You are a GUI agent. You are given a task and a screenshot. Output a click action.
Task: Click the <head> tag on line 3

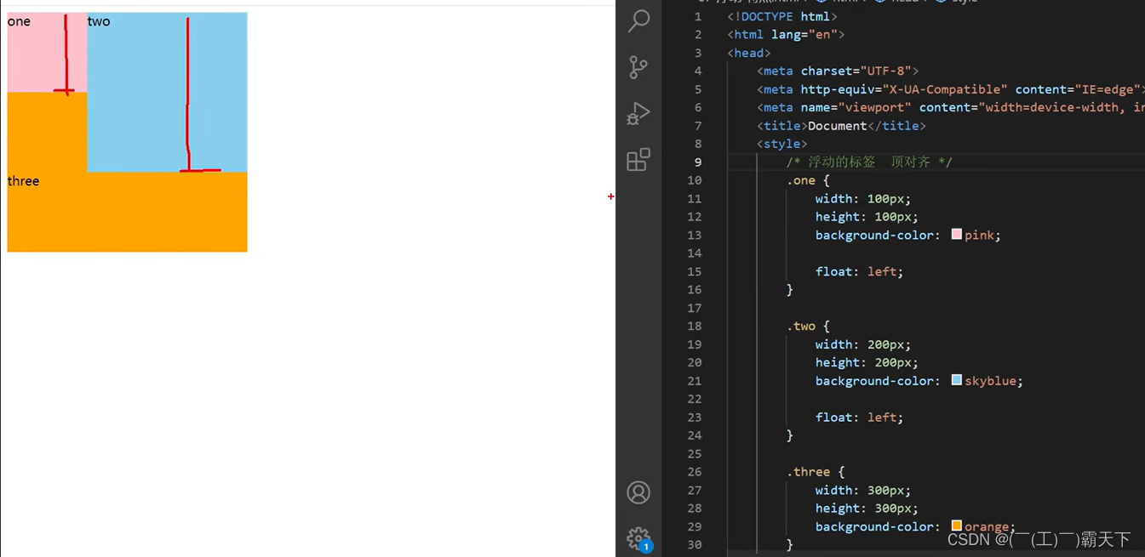click(749, 53)
